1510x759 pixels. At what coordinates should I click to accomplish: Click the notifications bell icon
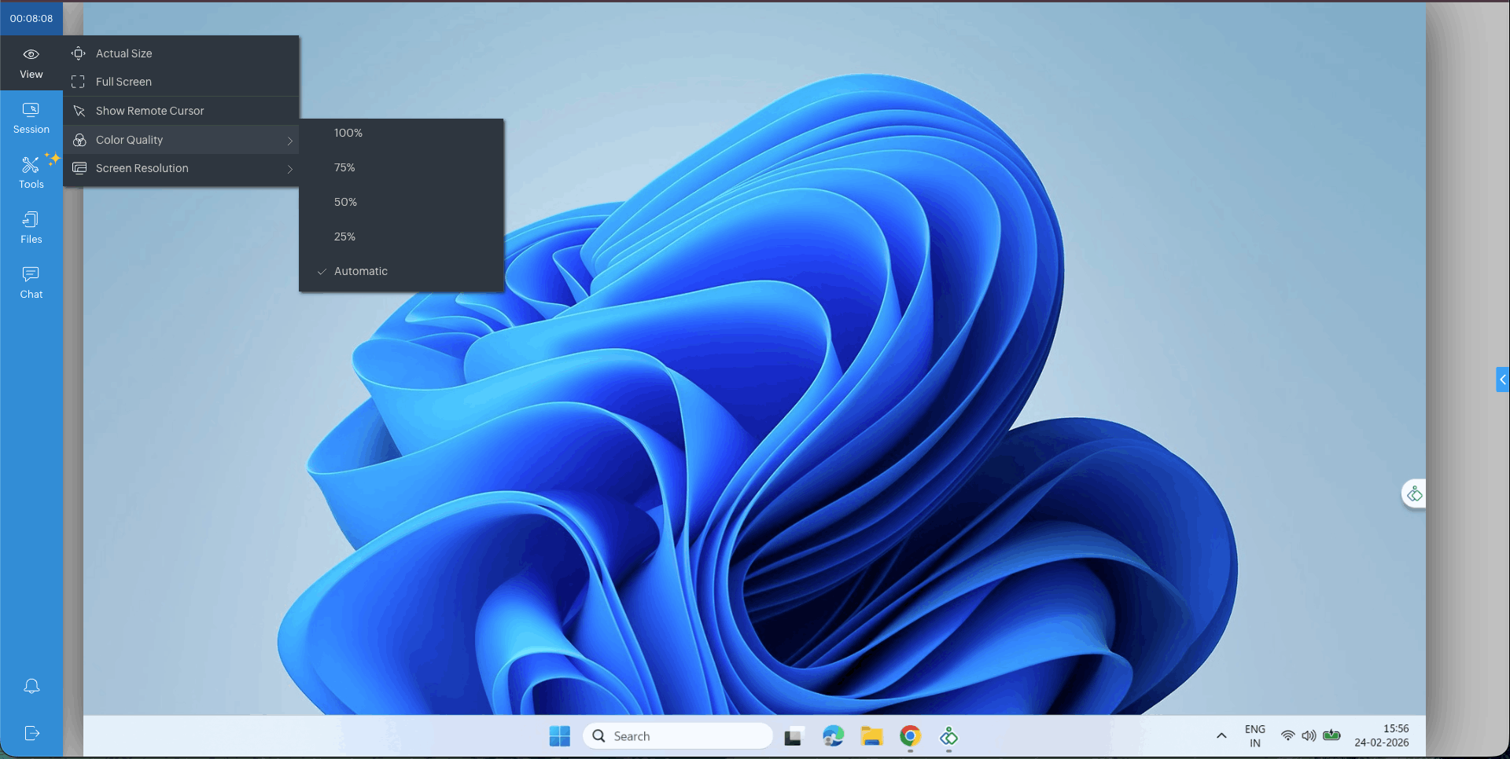point(31,686)
